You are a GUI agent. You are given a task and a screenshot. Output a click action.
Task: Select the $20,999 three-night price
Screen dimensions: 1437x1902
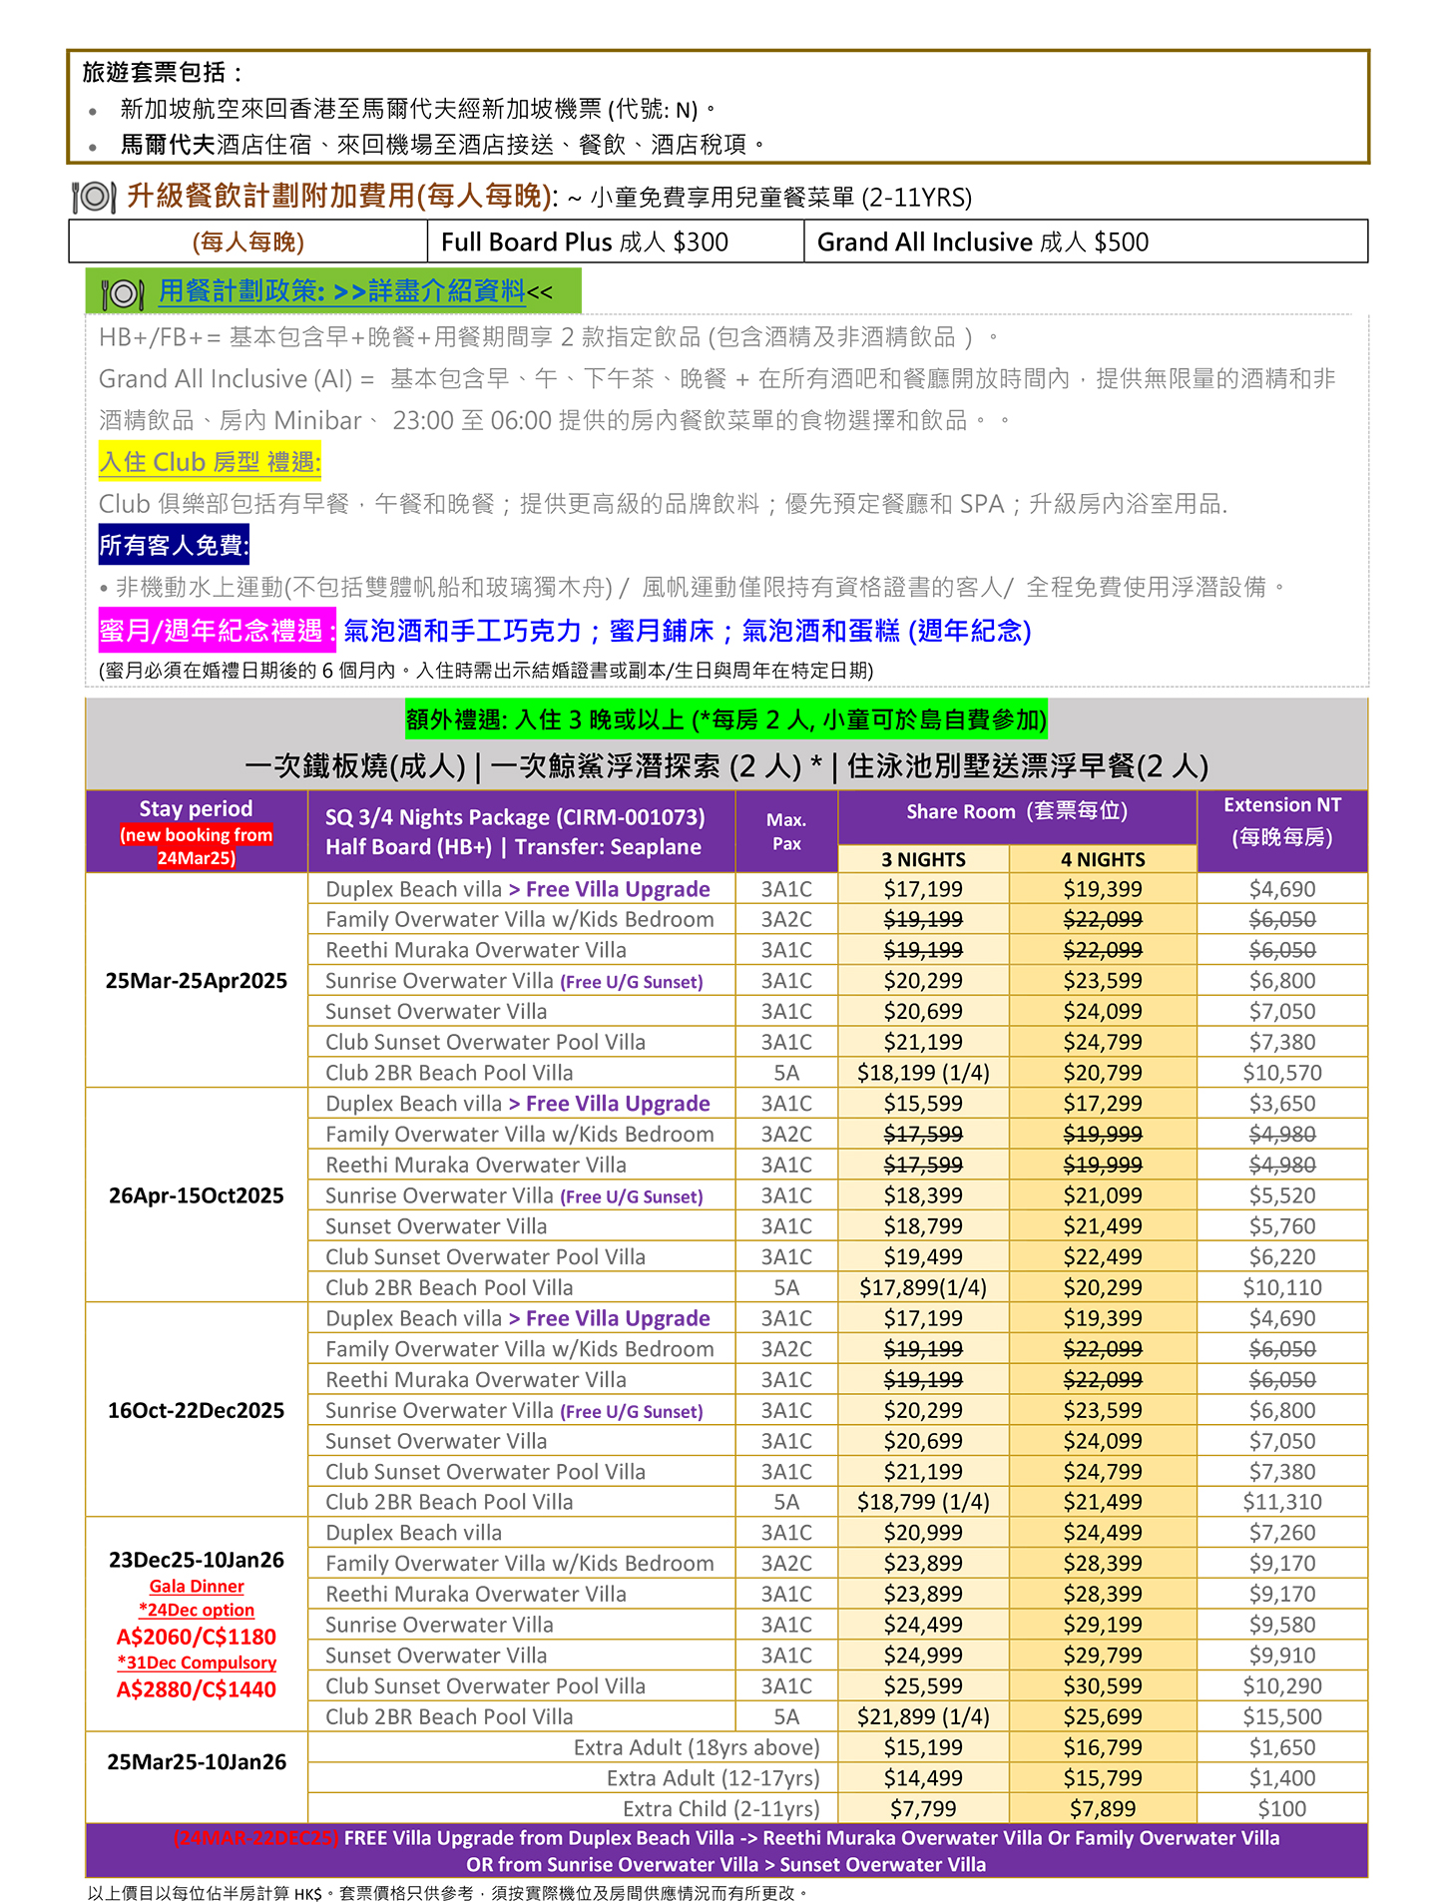point(923,1533)
